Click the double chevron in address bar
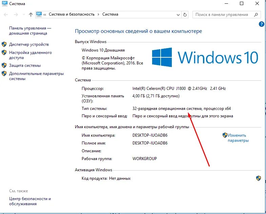This screenshot has width=266, height=214. coord(45,15)
